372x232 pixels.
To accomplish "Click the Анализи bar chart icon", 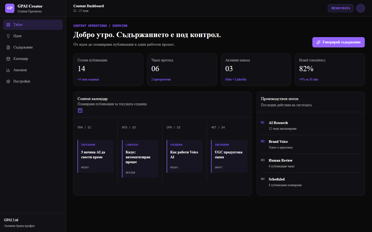I will pyautogui.click(x=8, y=70).
